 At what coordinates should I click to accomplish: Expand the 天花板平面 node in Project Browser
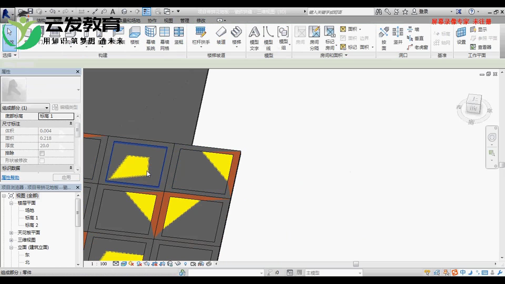coord(11,232)
